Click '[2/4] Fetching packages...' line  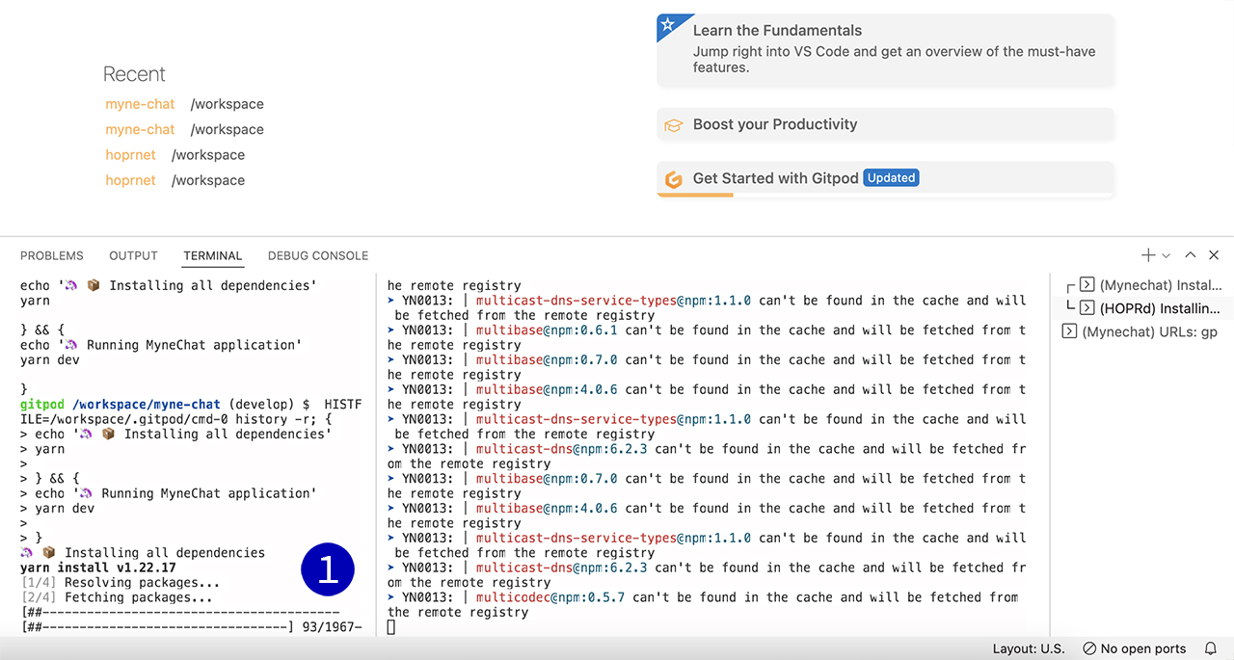[117, 597]
